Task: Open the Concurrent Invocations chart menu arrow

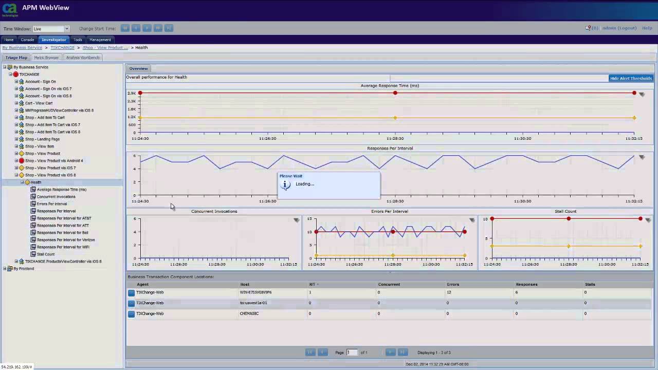Action: (296, 220)
